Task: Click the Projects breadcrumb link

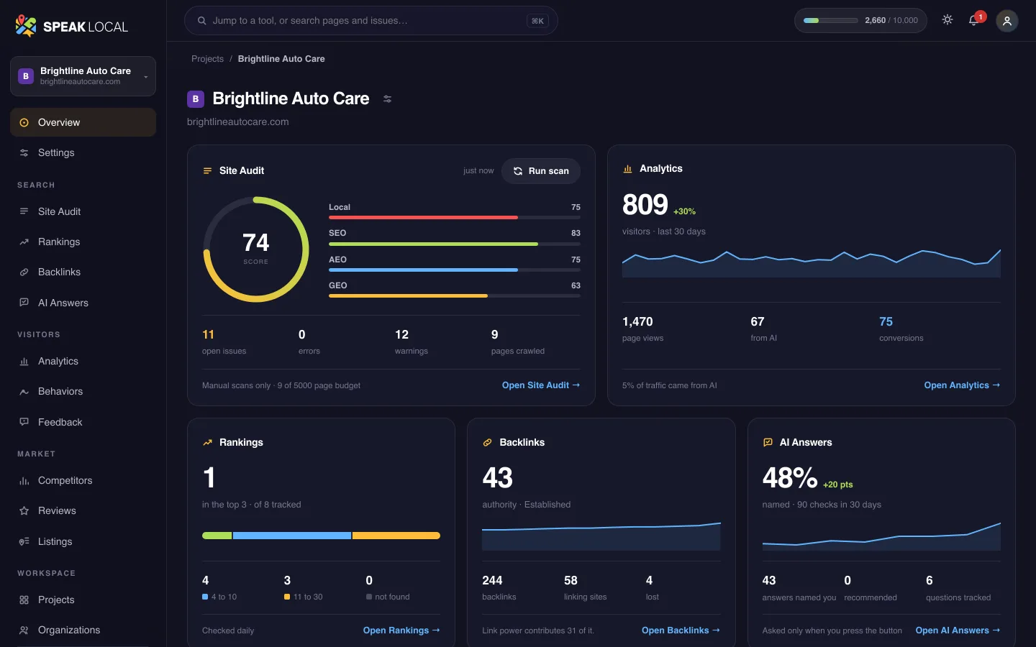Action: (207, 59)
